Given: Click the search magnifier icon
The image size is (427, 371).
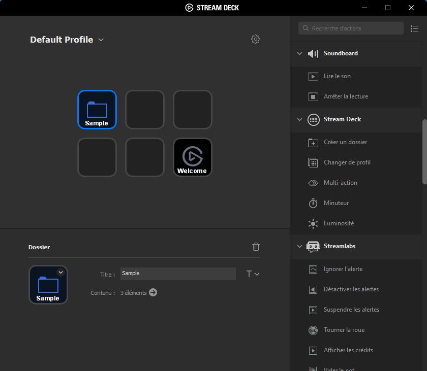Looking at the screenshot, I should click(x=306, y=28).
